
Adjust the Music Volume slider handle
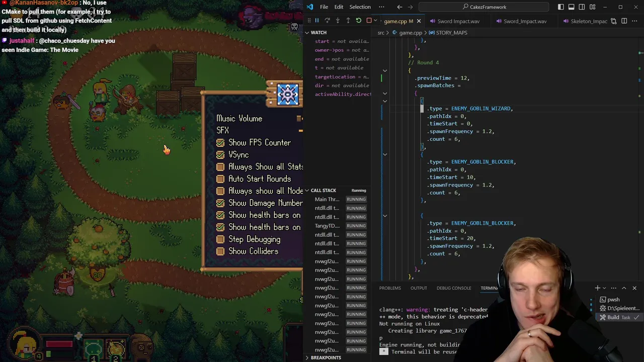coord(299,119)
